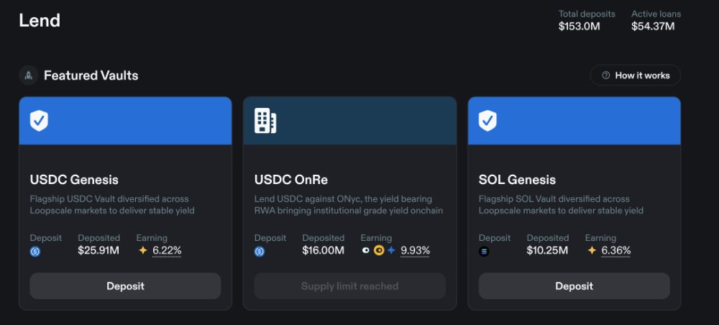Screen dimensions: 719x325
Task: Click the sparkle icon next to 6.36% earning
Action: coord(592,251)
